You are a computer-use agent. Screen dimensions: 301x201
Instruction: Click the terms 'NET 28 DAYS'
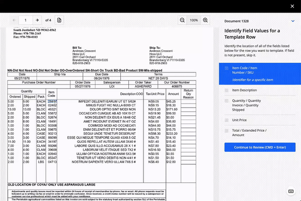click(x=158, y=78)
